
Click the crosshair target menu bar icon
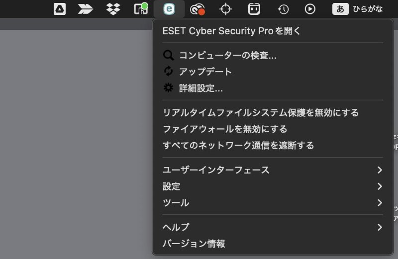[226, 9]
